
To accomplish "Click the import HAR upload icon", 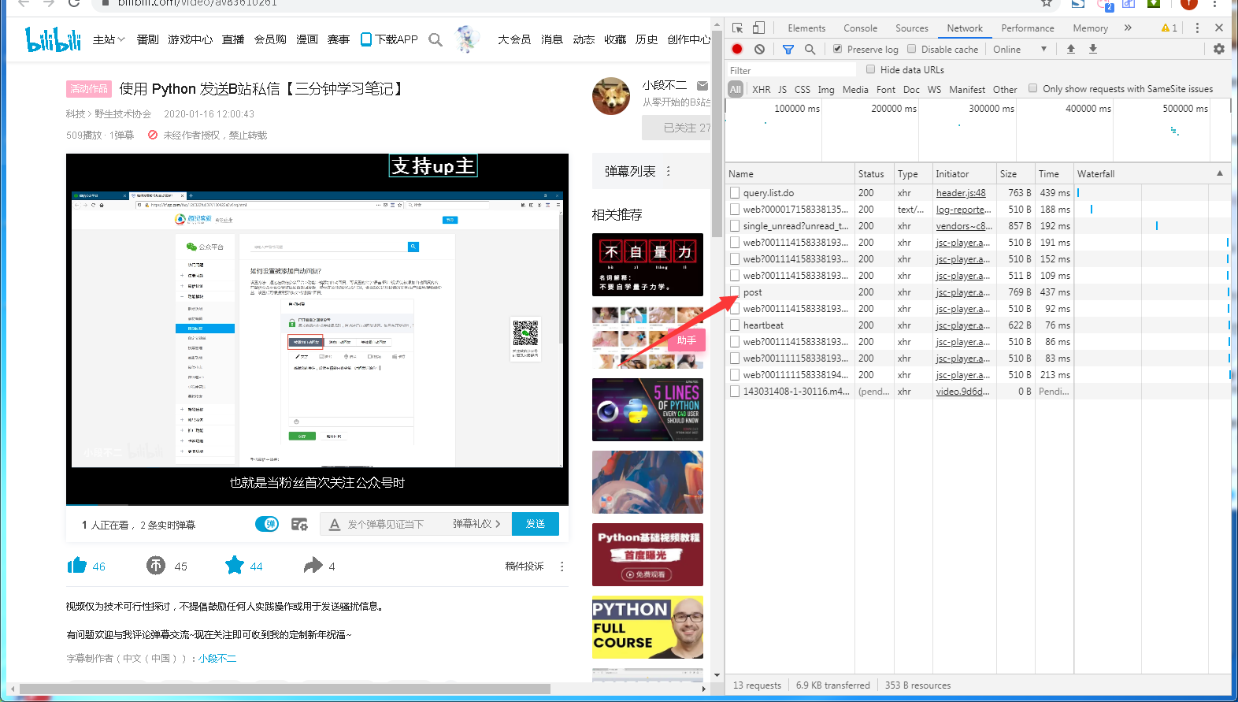I will coord(1071,49).
